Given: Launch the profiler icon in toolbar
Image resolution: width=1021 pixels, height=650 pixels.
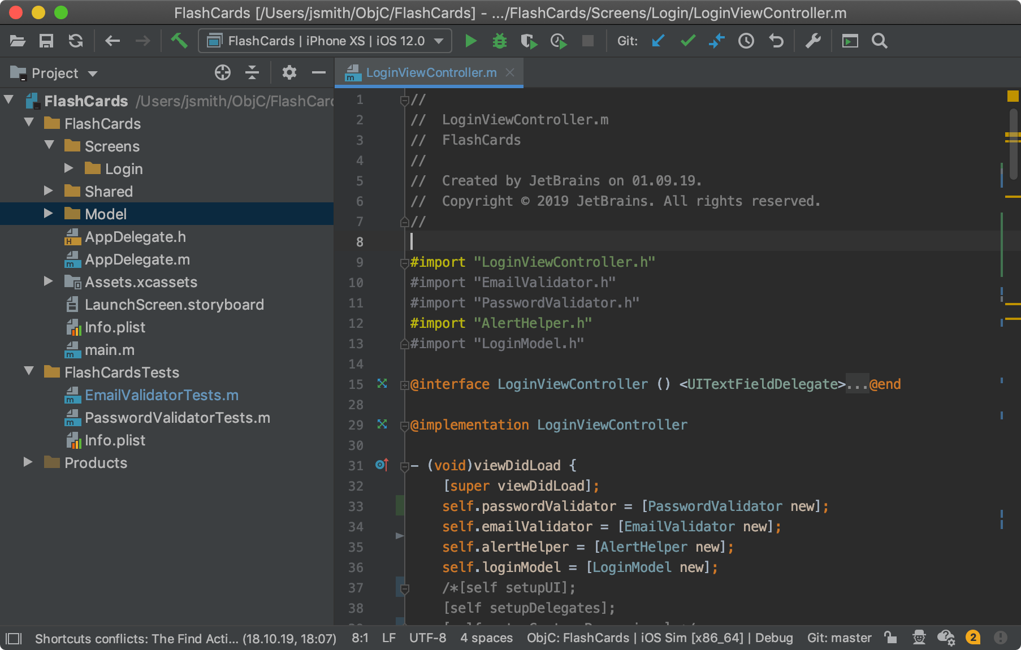Looking at the screenshot, I should (x=559, y=41).
